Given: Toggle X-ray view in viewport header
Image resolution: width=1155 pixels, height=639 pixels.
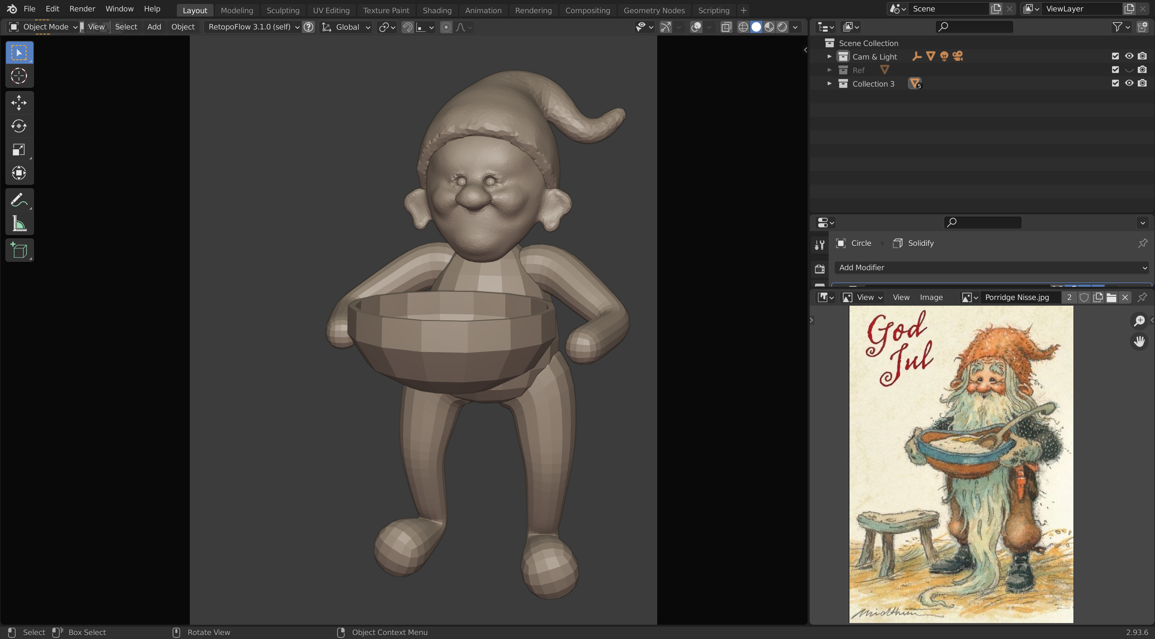Looking at the screenshot, I should (726, 27).
